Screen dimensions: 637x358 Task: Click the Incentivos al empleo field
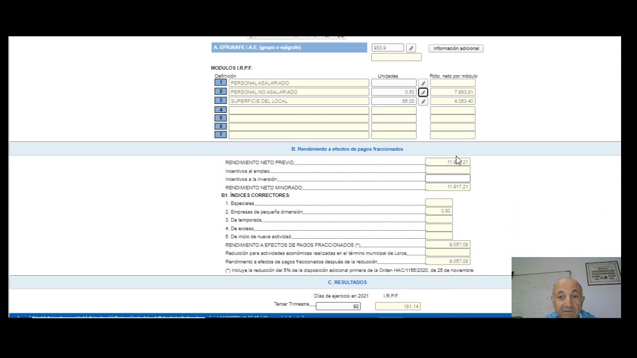pyautogui.click(x=447, y=171)
